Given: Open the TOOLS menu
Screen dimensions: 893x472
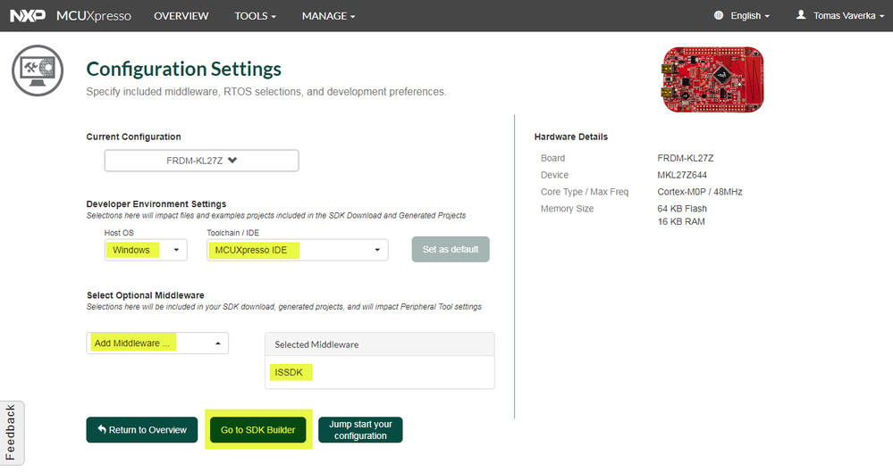Looking at the screenshot, I should 255,16.
